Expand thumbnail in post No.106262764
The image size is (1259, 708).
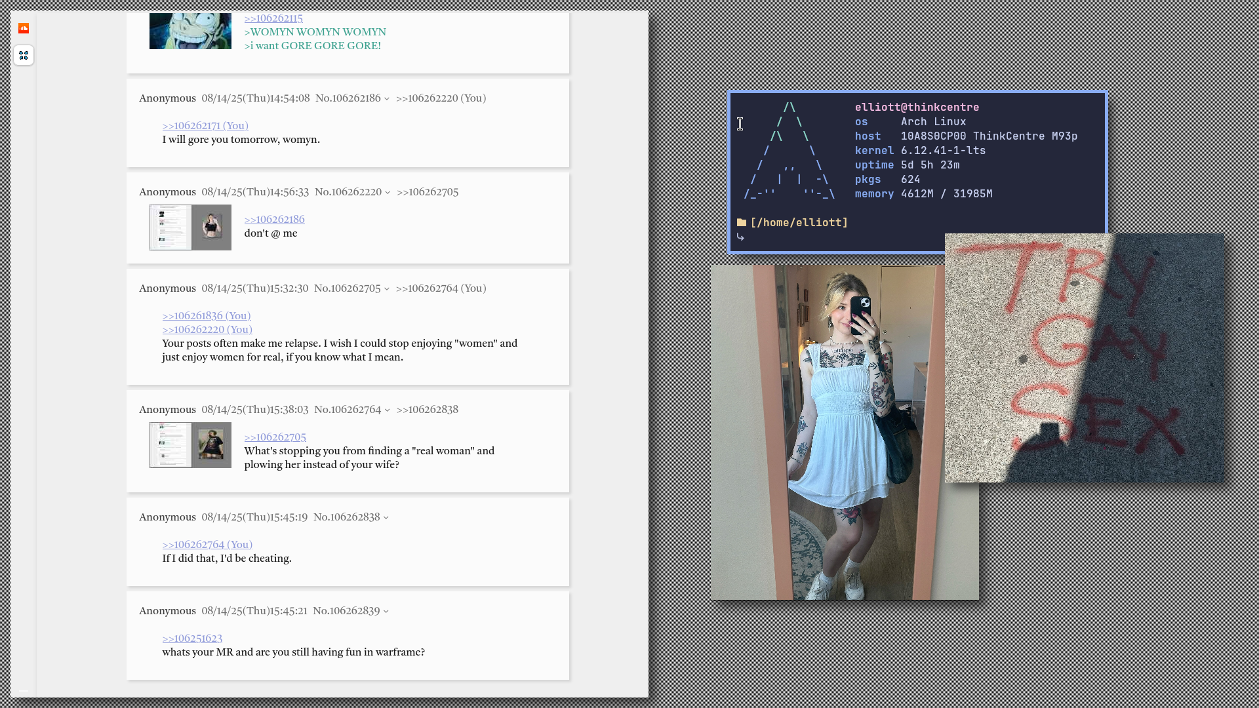click(x=190, y=445)
